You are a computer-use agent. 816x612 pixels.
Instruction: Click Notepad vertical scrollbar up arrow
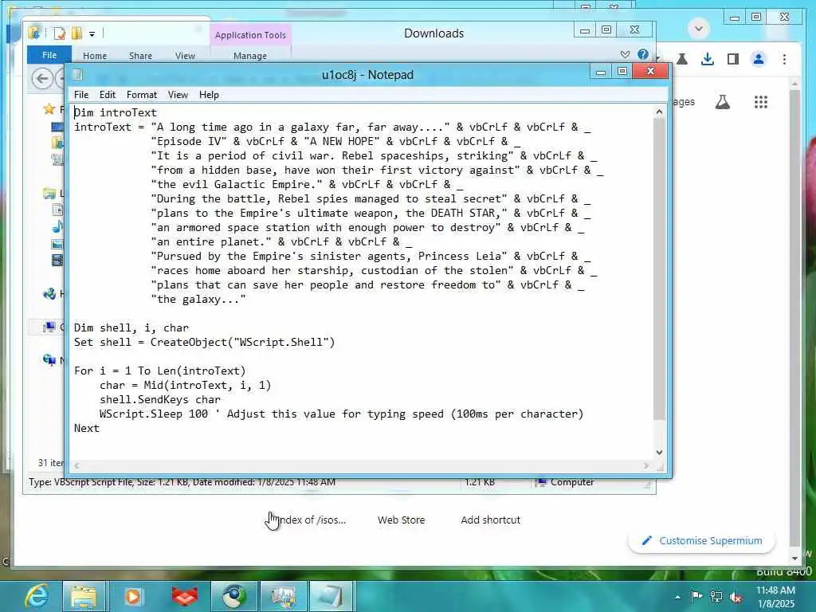tap(659, 112)
